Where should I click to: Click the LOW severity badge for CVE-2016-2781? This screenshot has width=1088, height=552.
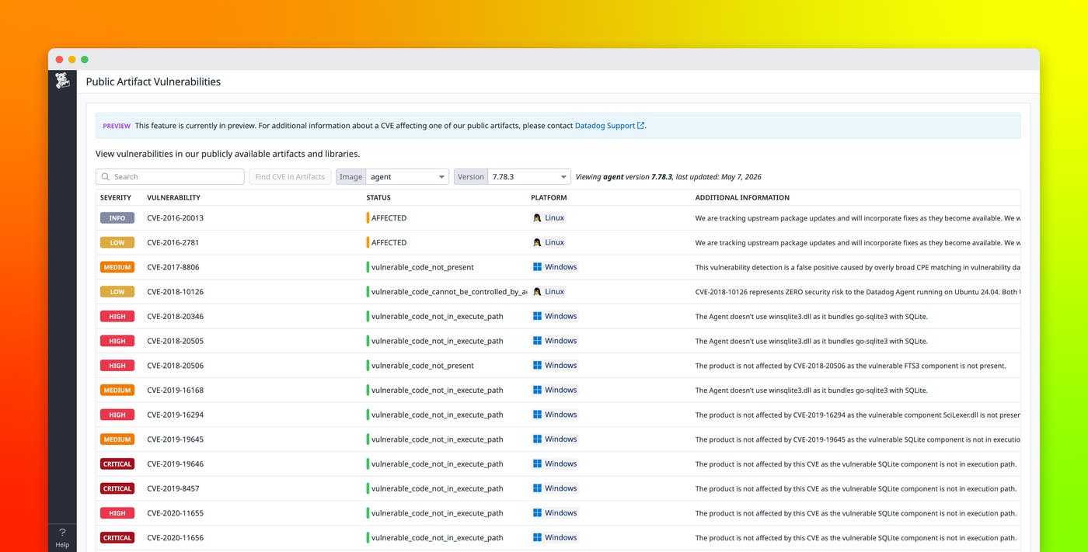pos(117,243)
